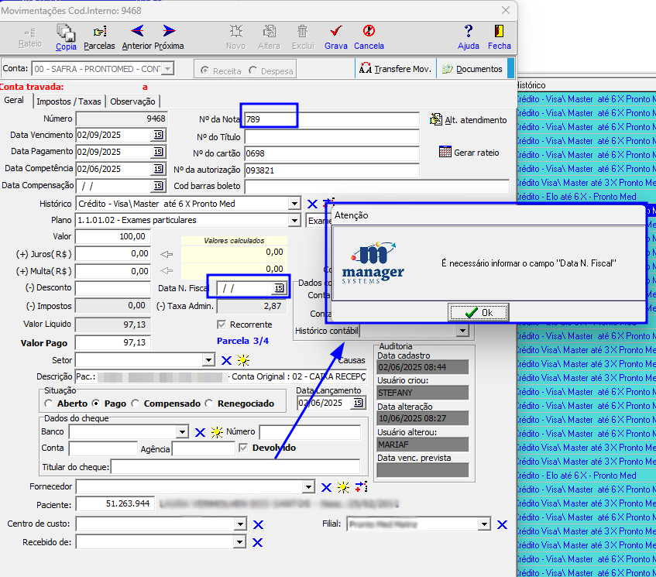Open calendar picker for Data Vencimento
The width and height of the screenshot is (656, 577).
coord(158,135)
